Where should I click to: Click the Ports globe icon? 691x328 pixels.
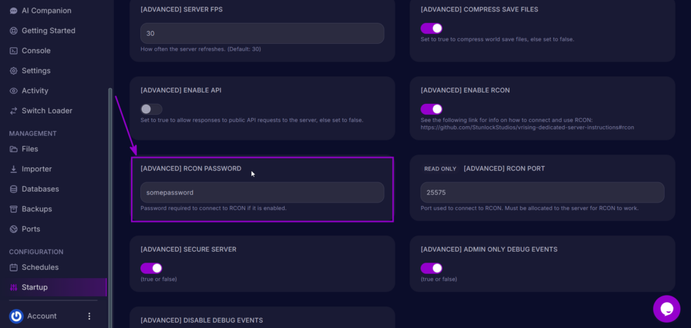pos(13,229)
